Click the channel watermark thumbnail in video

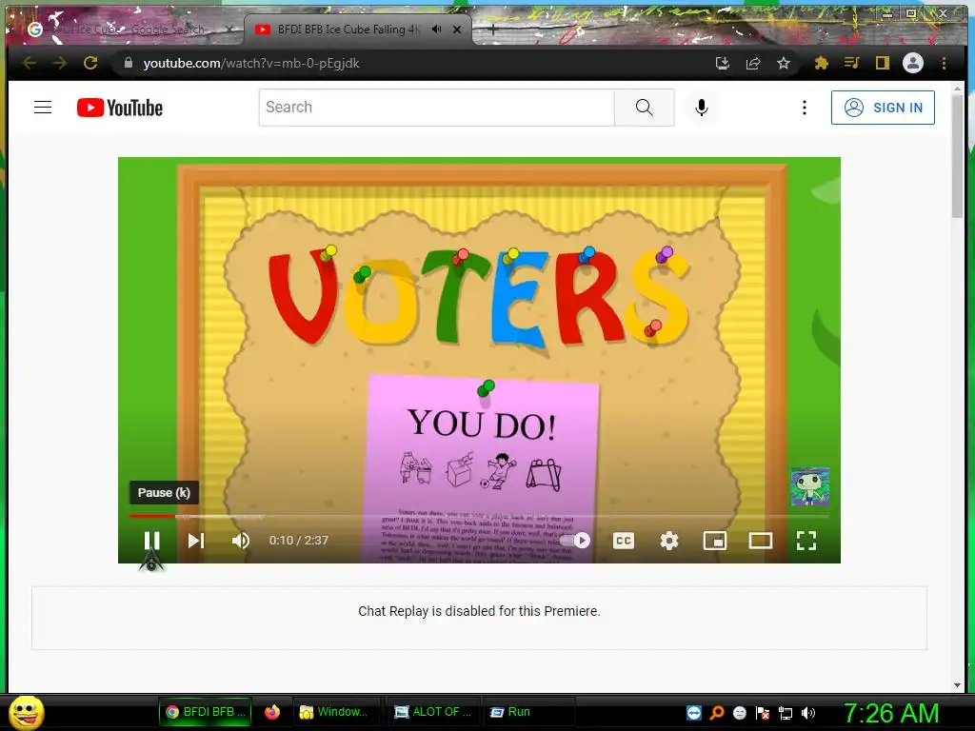[809, 486]
